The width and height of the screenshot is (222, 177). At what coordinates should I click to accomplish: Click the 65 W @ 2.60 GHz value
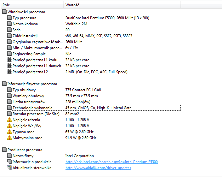[79, 132]
